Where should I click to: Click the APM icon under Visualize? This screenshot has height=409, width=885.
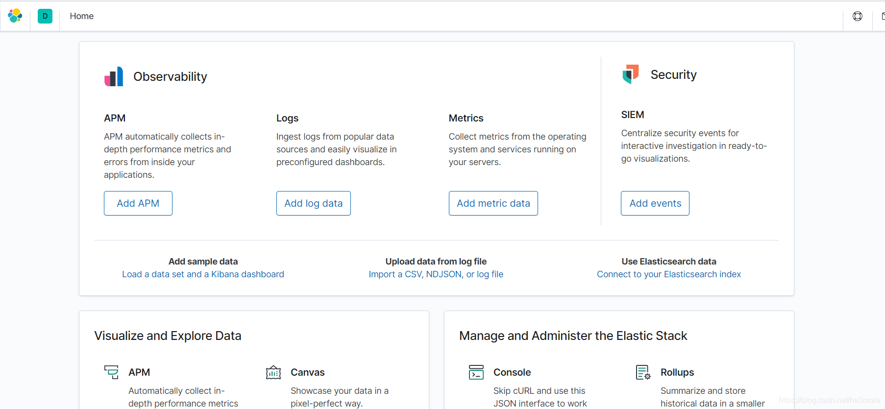pos(111,372)
